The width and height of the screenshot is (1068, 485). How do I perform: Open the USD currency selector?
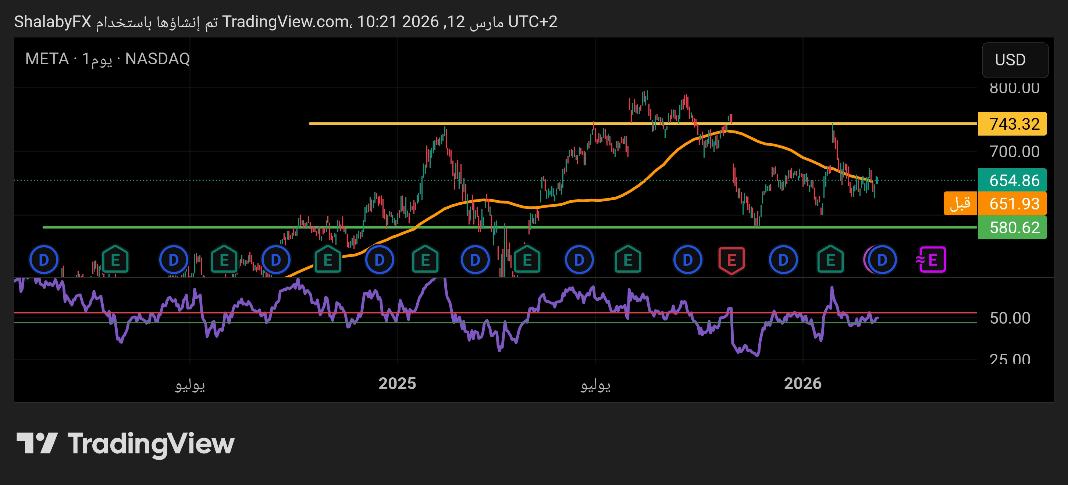click(x=1015, y=60)
